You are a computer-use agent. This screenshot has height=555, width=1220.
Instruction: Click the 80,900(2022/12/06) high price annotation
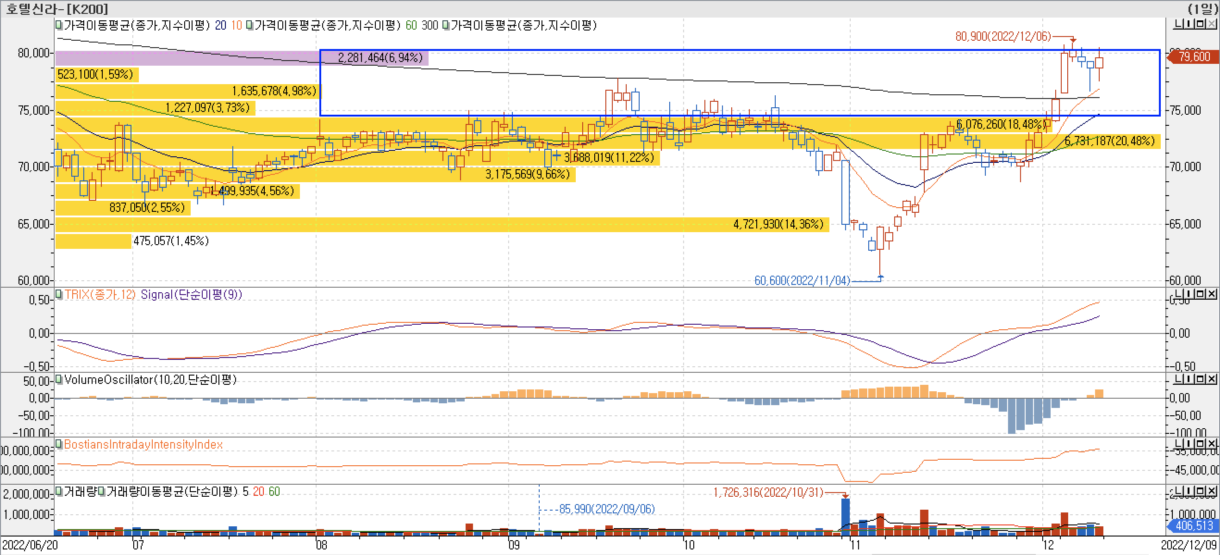click(1002, 37)
